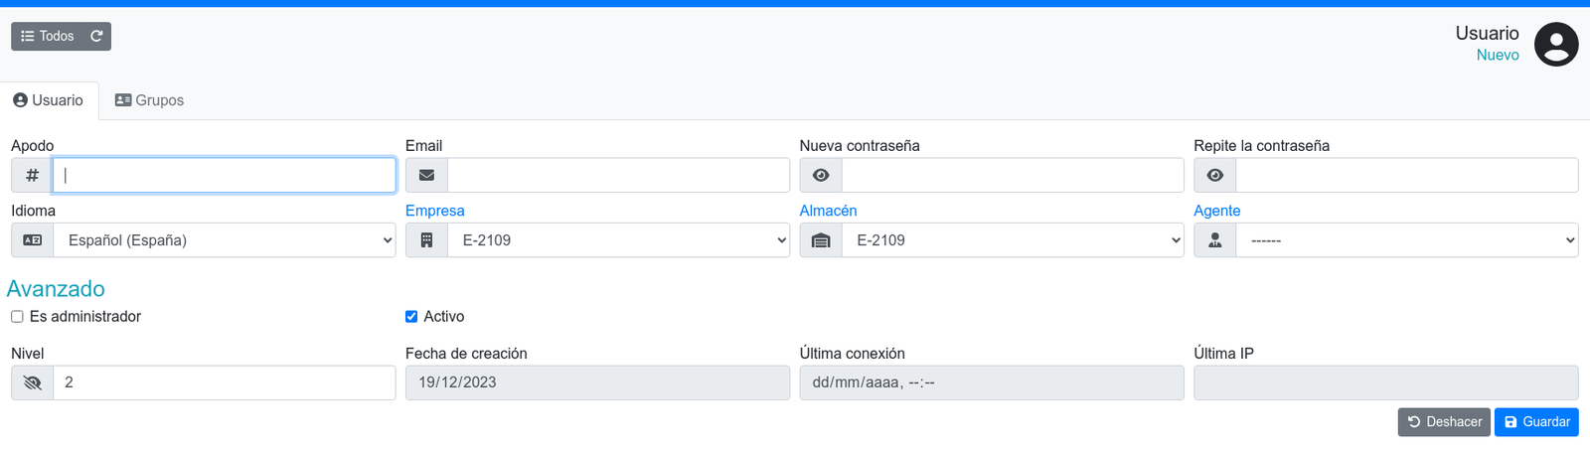
Task: Click the Última IP field
Action: pyautogui.click(x=1386, y=382)
